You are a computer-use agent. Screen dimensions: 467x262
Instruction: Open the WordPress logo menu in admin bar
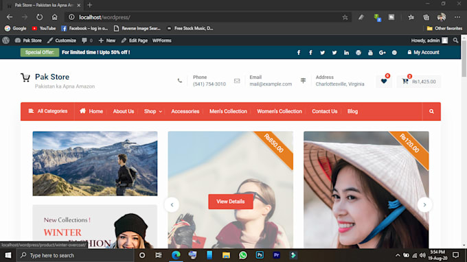click(5, 40)
